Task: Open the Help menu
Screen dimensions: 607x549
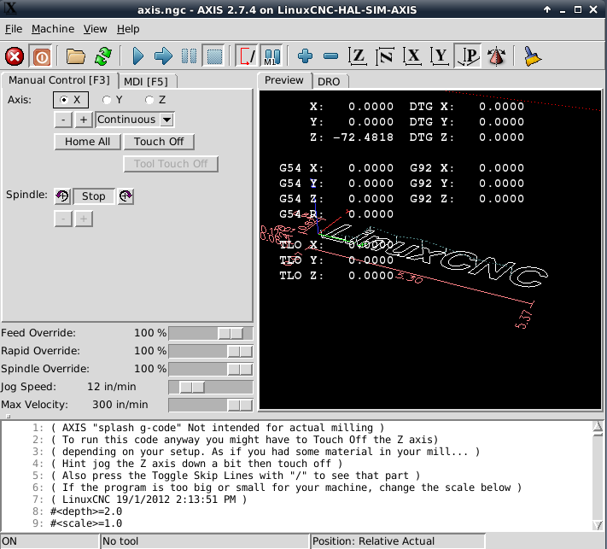Action: 128,29
